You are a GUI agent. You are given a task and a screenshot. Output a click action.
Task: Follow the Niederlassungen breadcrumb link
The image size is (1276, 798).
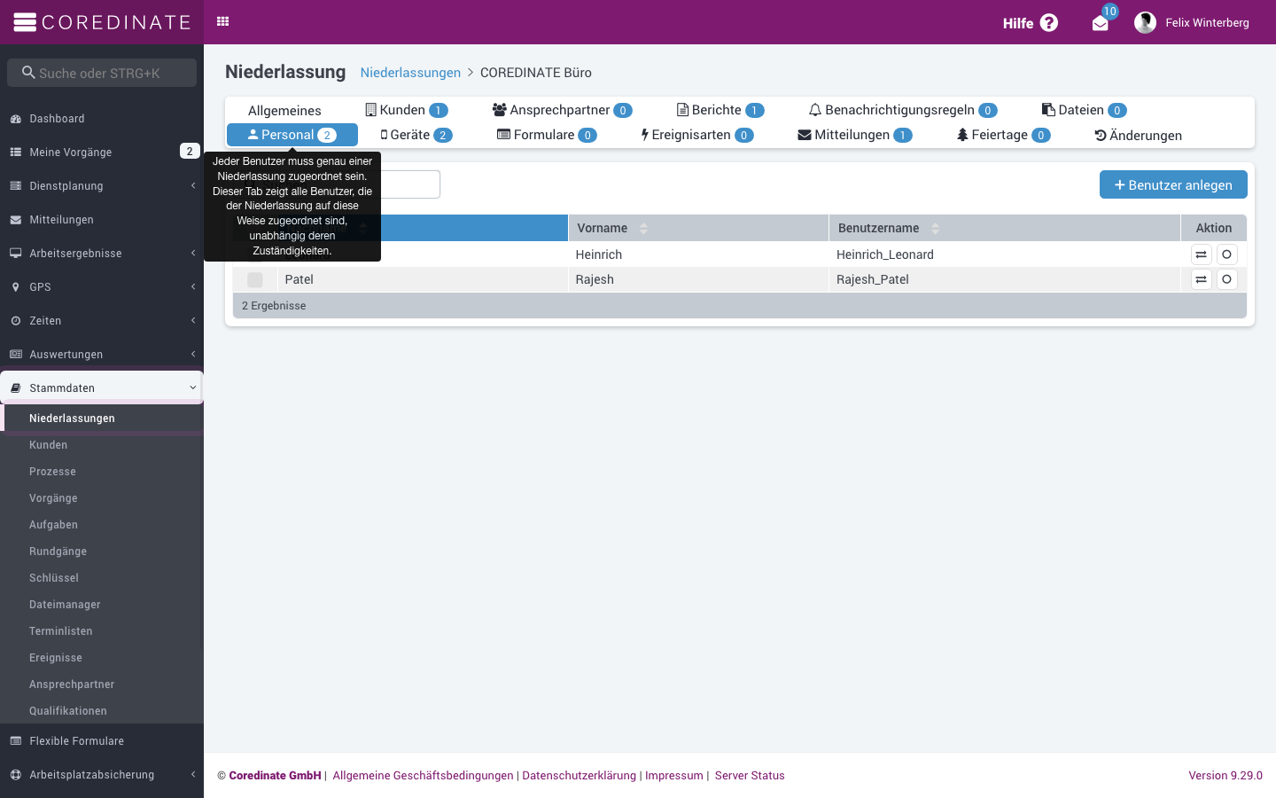click(410, 73)
